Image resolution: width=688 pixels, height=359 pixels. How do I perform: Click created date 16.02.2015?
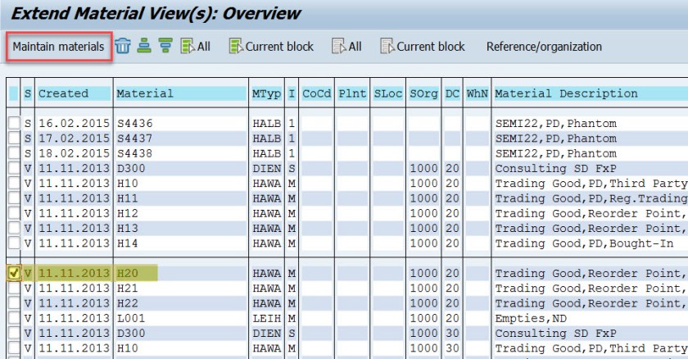pyautogui.click(x=74, y=123)
